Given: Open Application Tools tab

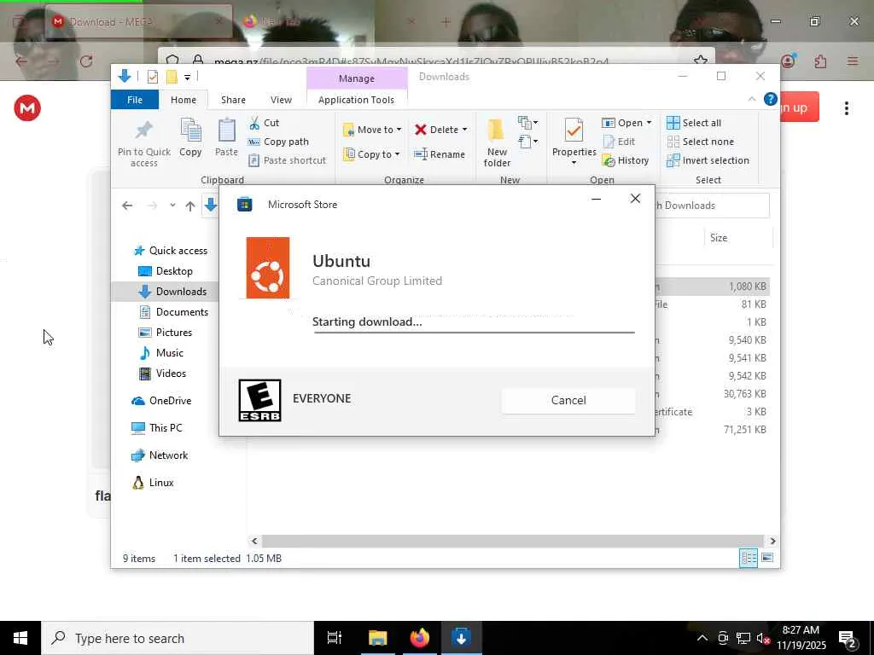Looking at the screenshot, I should (356, 100).
